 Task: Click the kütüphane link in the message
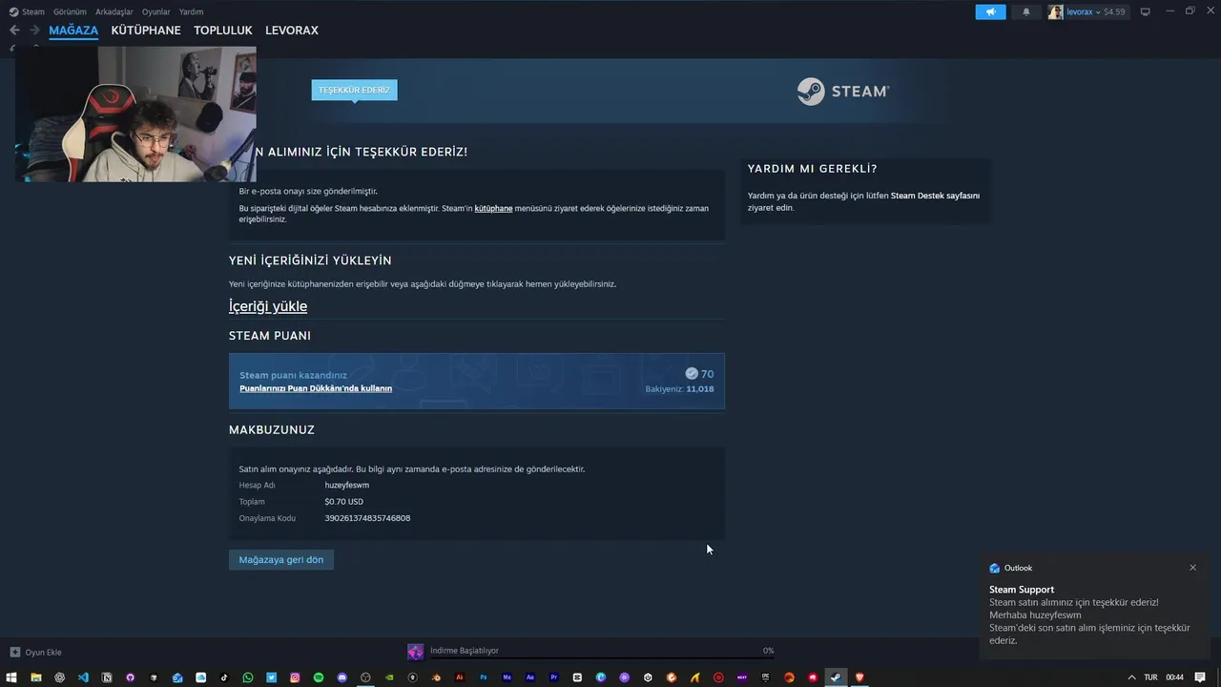(493, 208)
